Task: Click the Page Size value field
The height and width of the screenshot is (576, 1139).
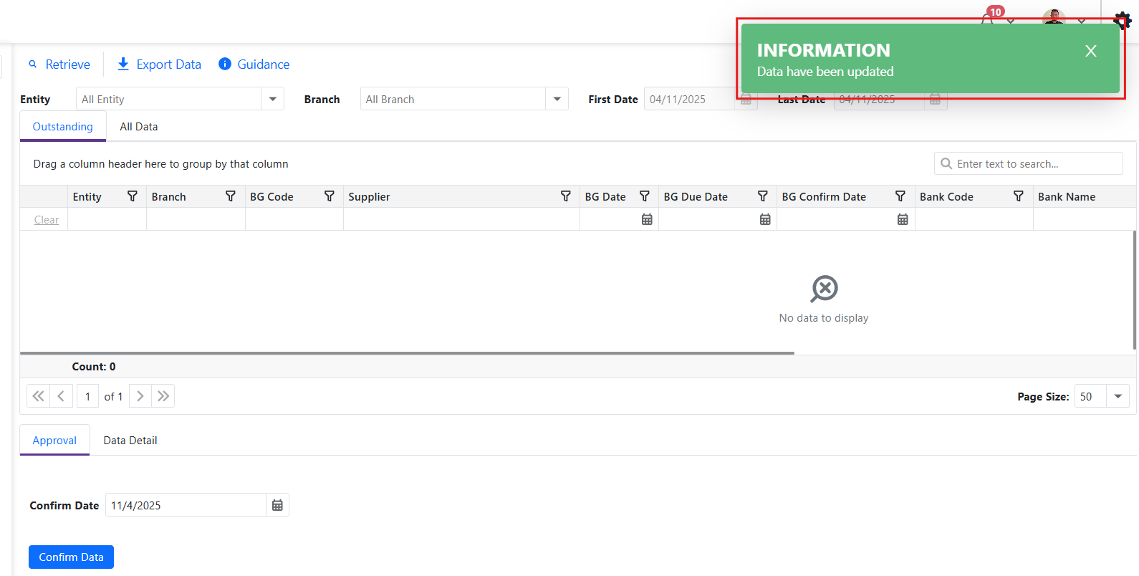Action: [x=1090, y=396]
